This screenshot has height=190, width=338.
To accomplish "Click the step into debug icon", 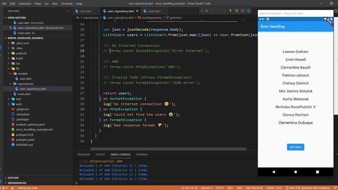I will click(x=219, y=11).
